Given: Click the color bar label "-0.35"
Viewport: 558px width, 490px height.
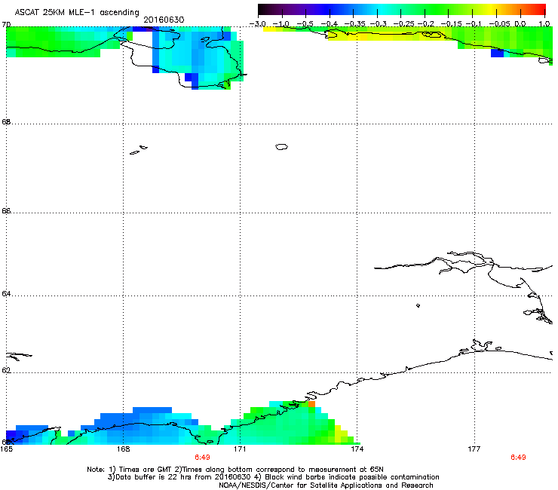Looking at the screenshot, I should [354, 24].
